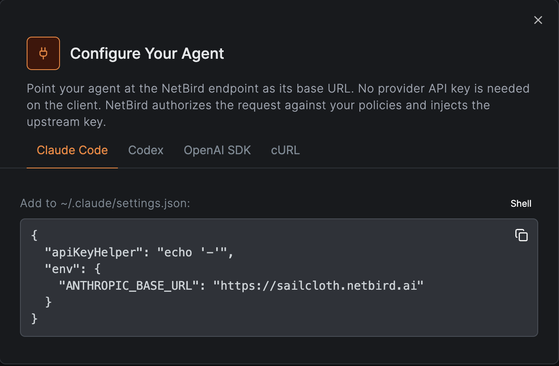The image size is (559, 366).
Task: Click the https://sailcloth.netbird.ai URL value
Action: pos(318,286)
